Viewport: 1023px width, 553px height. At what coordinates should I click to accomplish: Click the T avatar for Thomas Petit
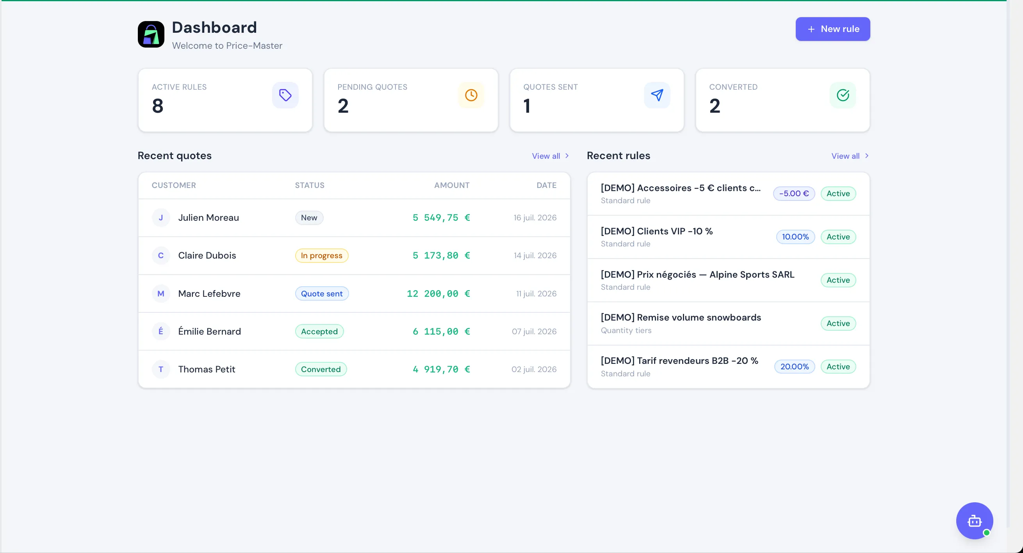[161, 369]
